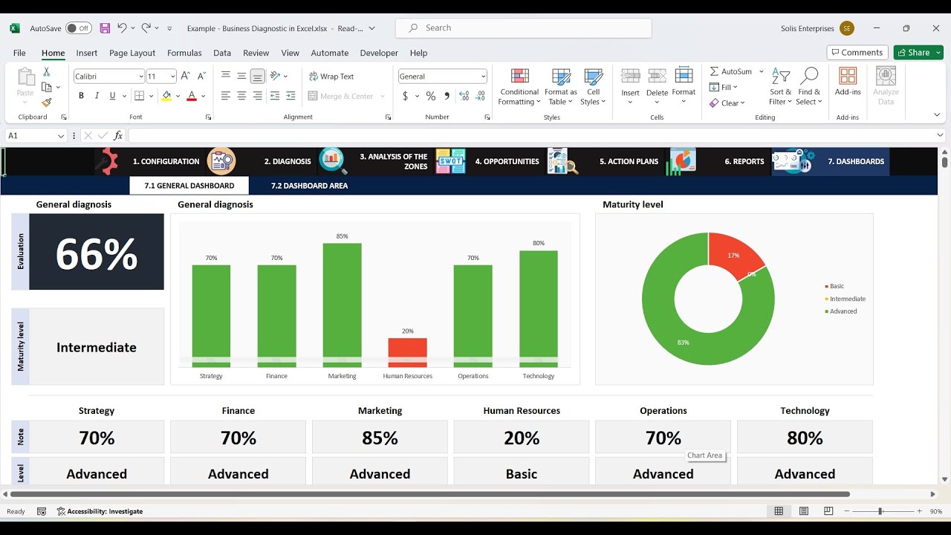Click the yellow fill color button

166,96
